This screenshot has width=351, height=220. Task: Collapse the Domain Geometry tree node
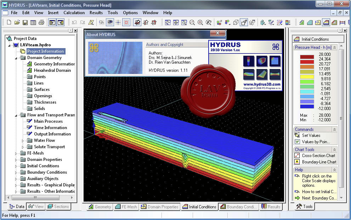pos(16,58)
